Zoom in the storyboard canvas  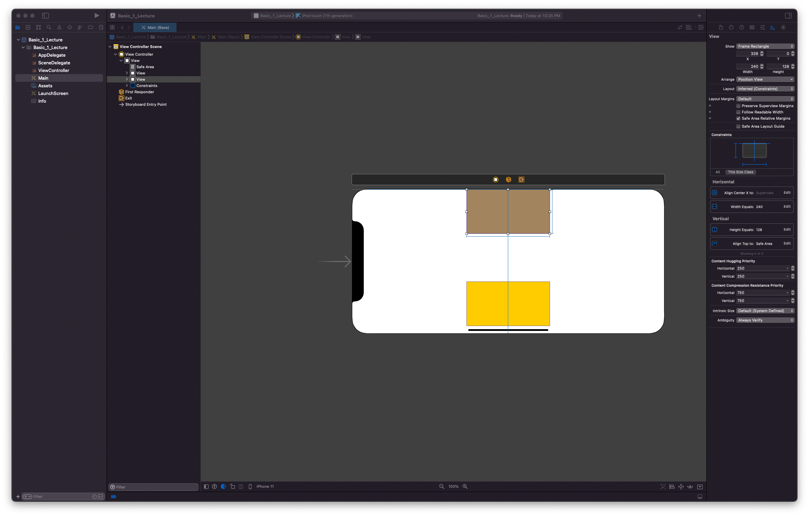[465, 486]
